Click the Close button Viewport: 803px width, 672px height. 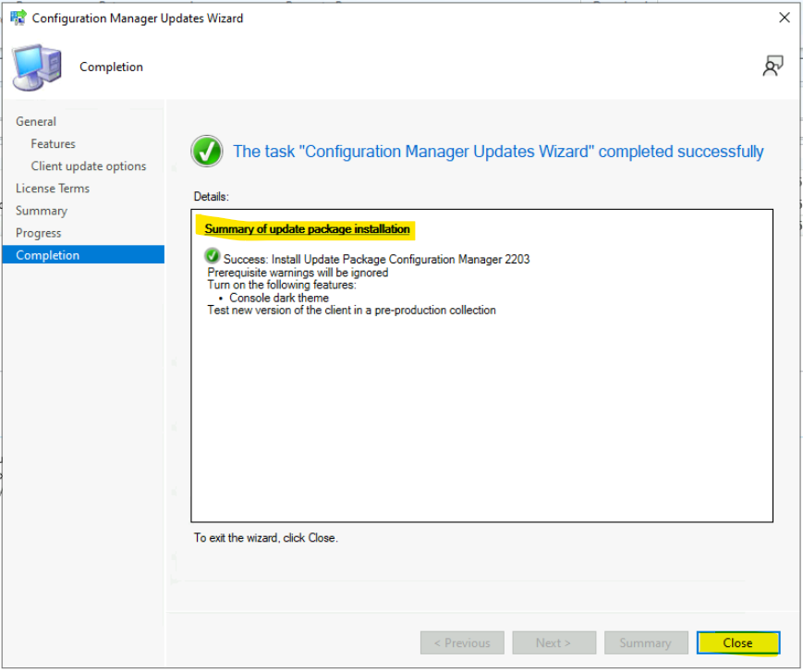click(x=738, y=644)
